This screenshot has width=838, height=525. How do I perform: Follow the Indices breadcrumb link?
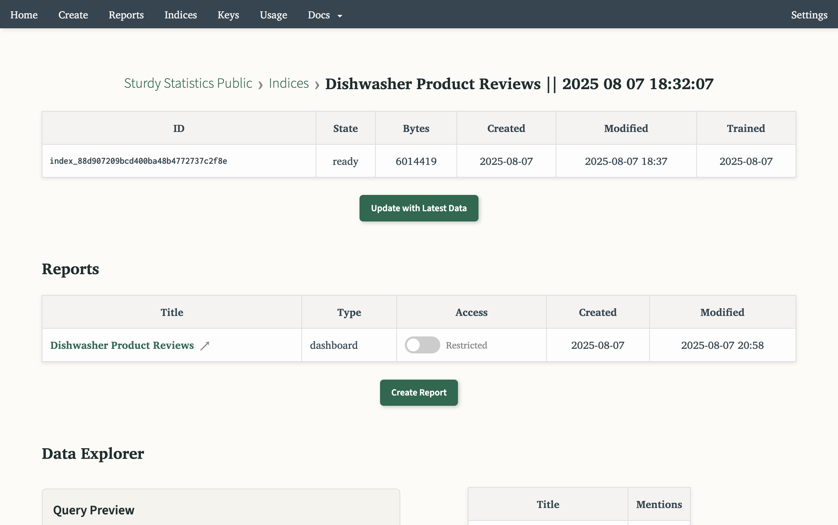289,83
